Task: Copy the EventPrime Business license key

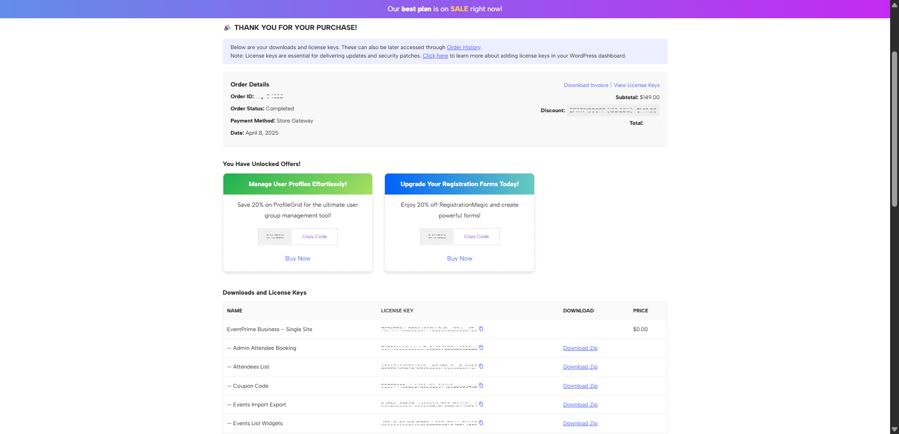Action: [481, 329]
